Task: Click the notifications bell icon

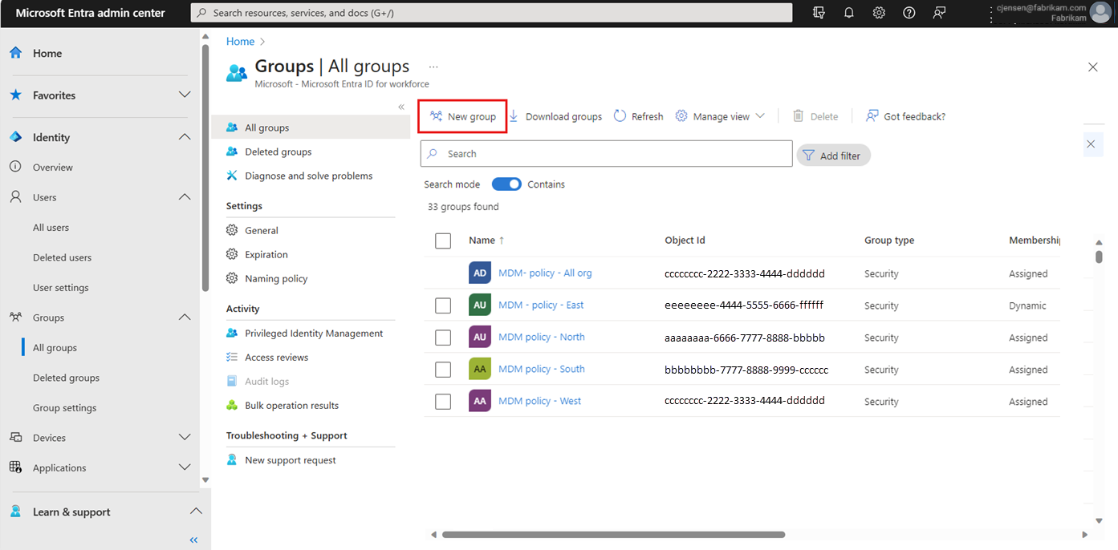Action: coord(848,13)
